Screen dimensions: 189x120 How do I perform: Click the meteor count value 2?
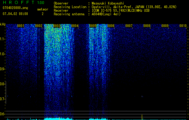(x=43, y=14)
